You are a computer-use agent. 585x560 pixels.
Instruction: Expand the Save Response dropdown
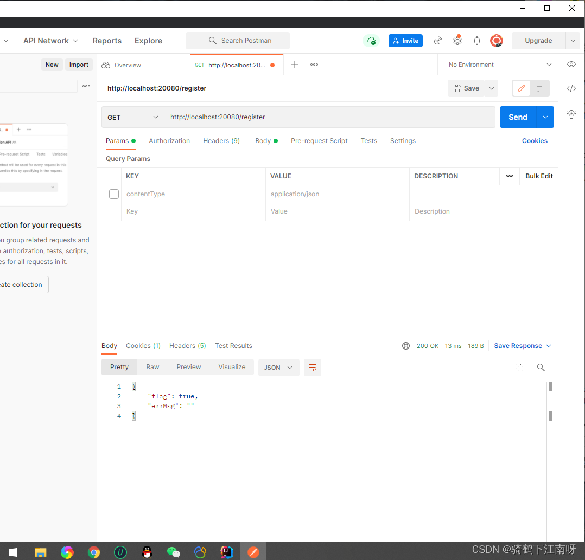tap(522, 346)
